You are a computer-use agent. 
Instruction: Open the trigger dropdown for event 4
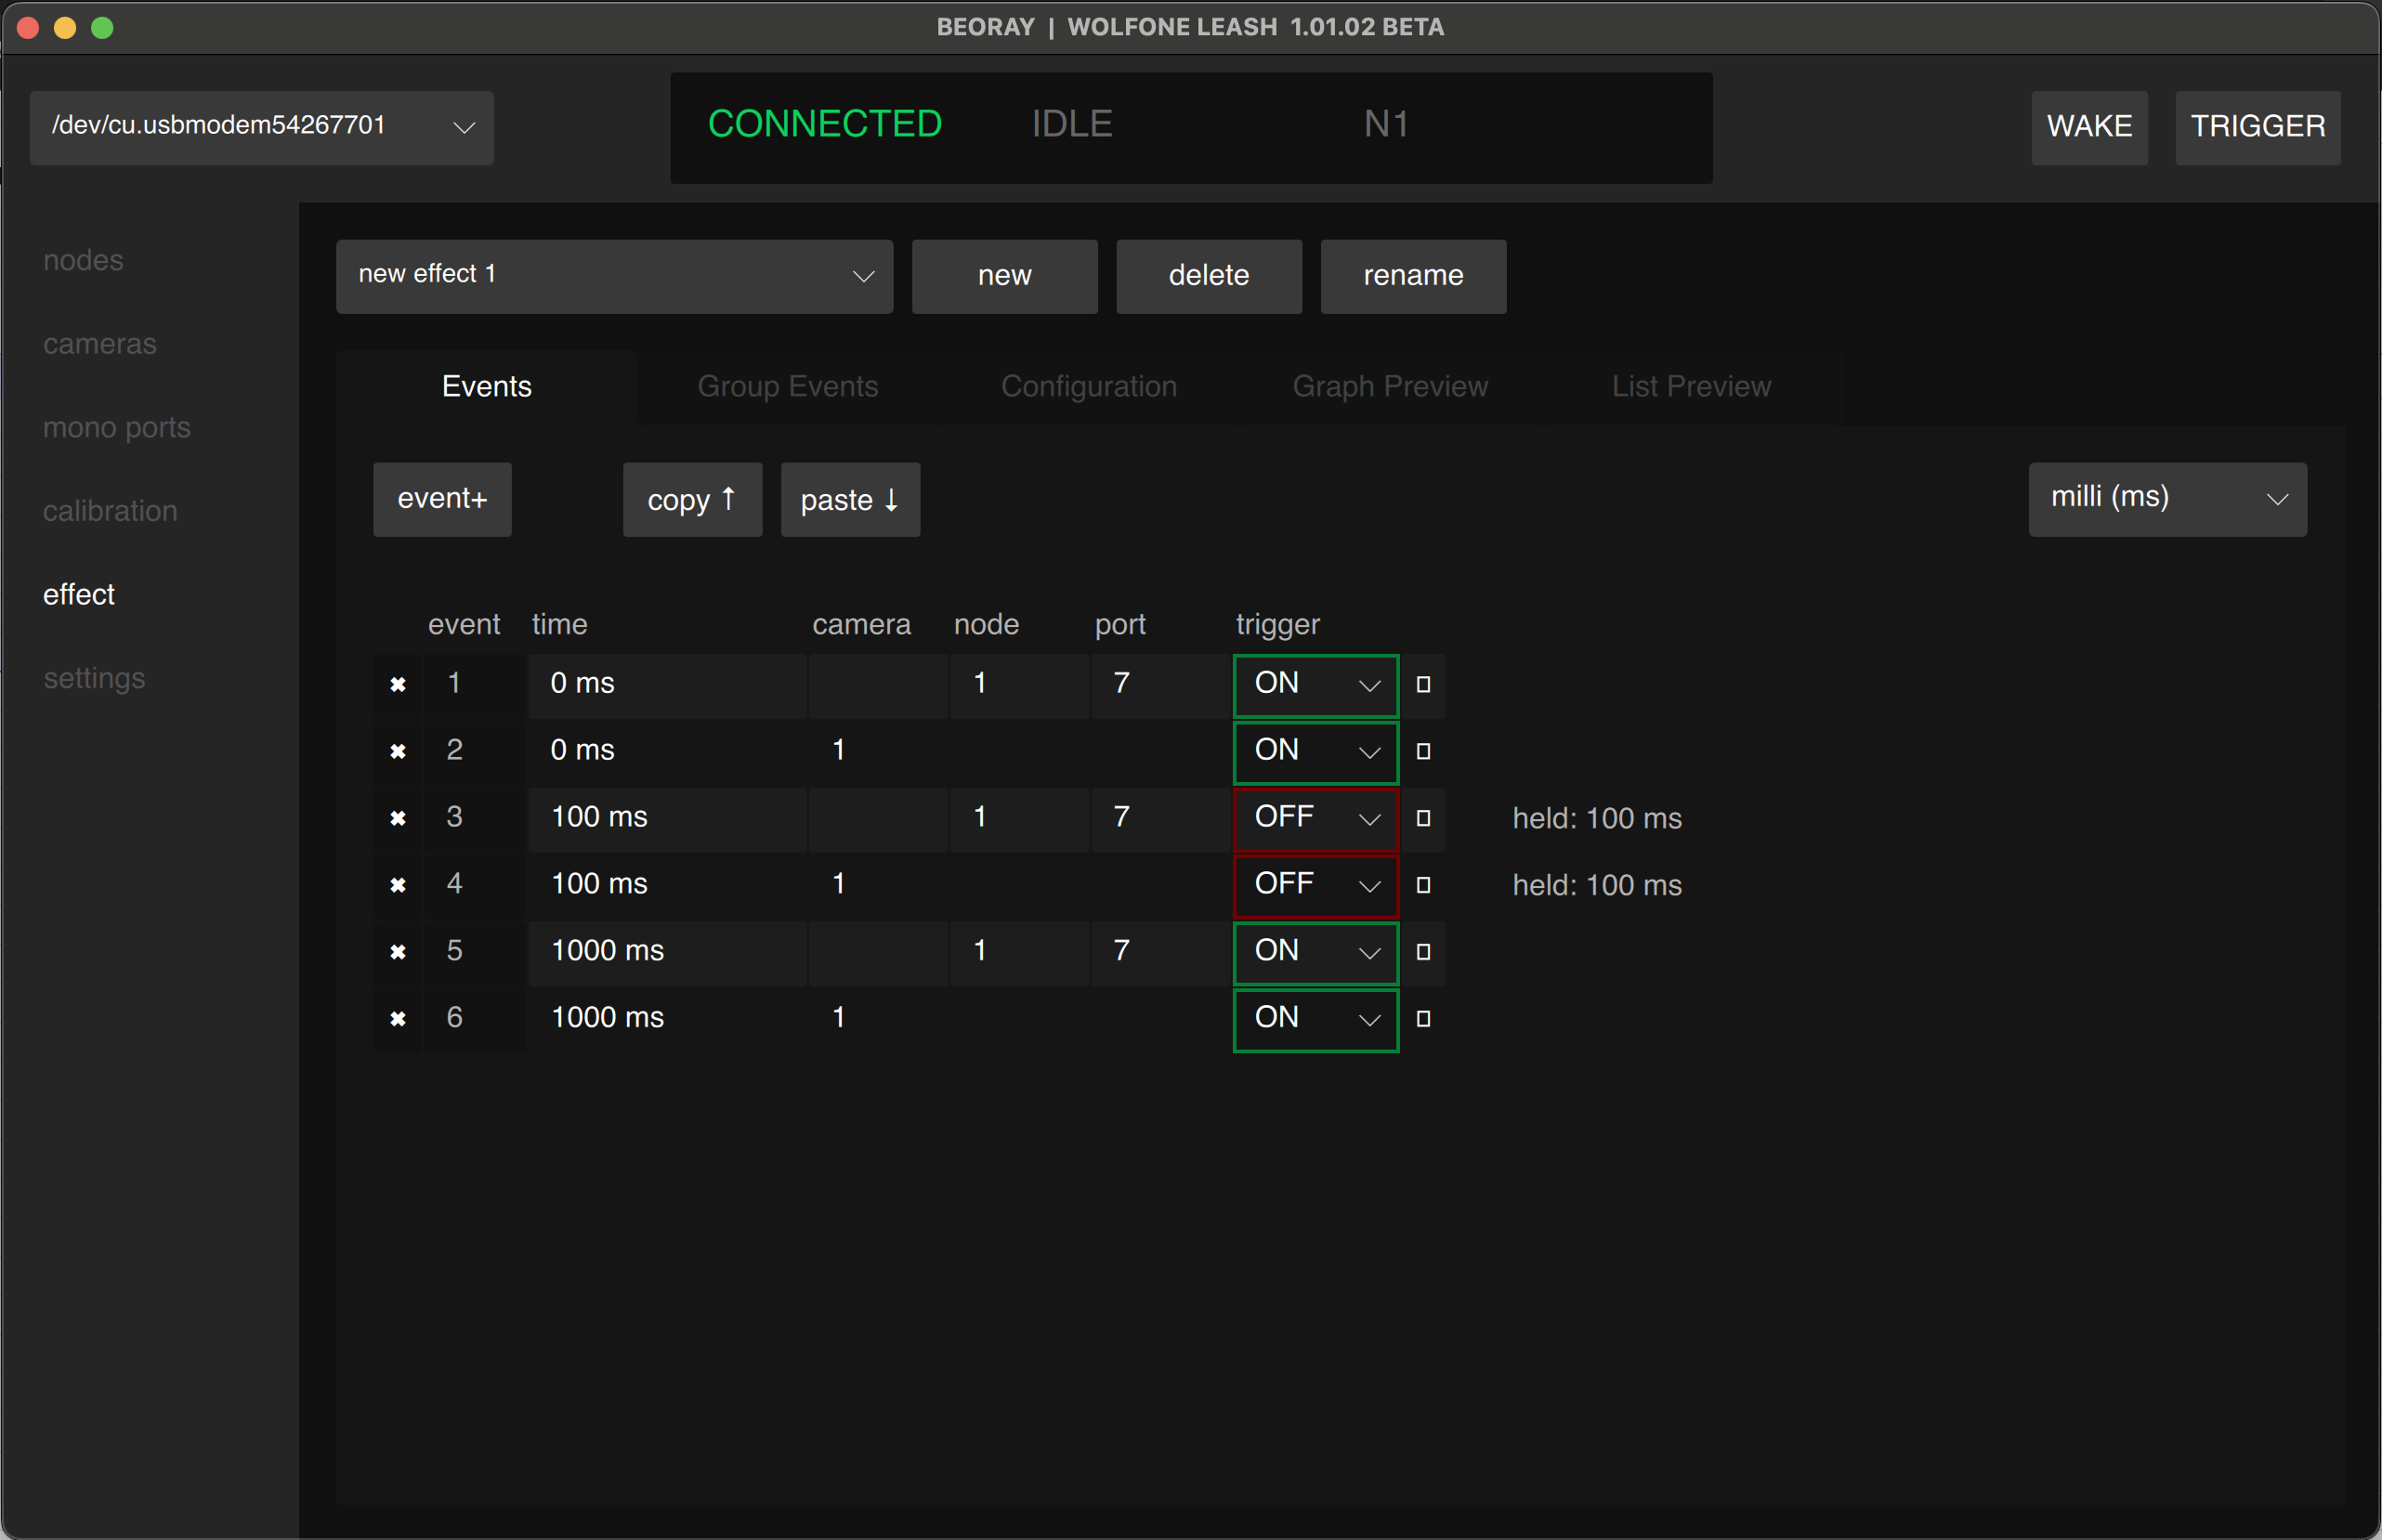(x=1315, y=885)
